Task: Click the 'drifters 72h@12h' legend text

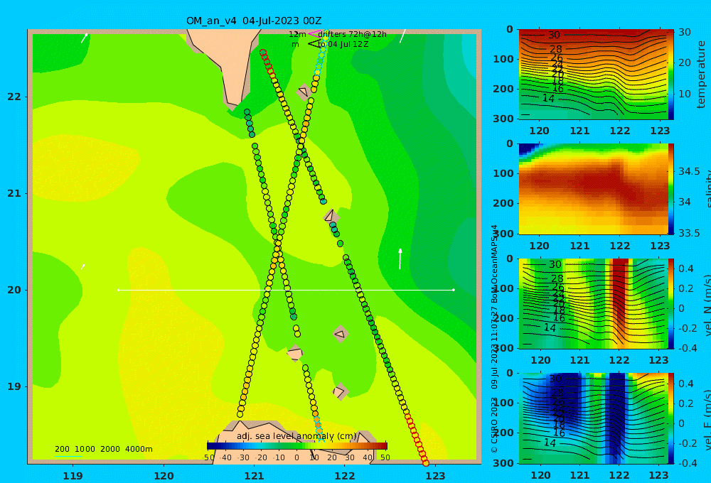Action: pos(353,34)
